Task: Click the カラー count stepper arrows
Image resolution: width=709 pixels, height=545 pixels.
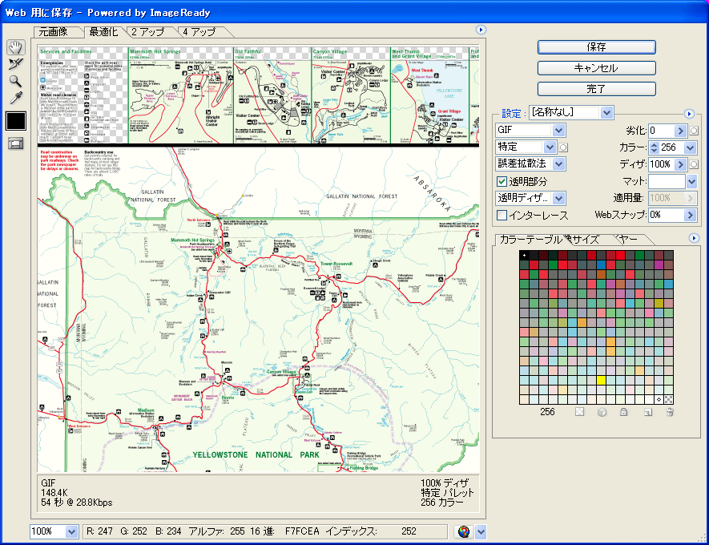Action: click(654, 147)
